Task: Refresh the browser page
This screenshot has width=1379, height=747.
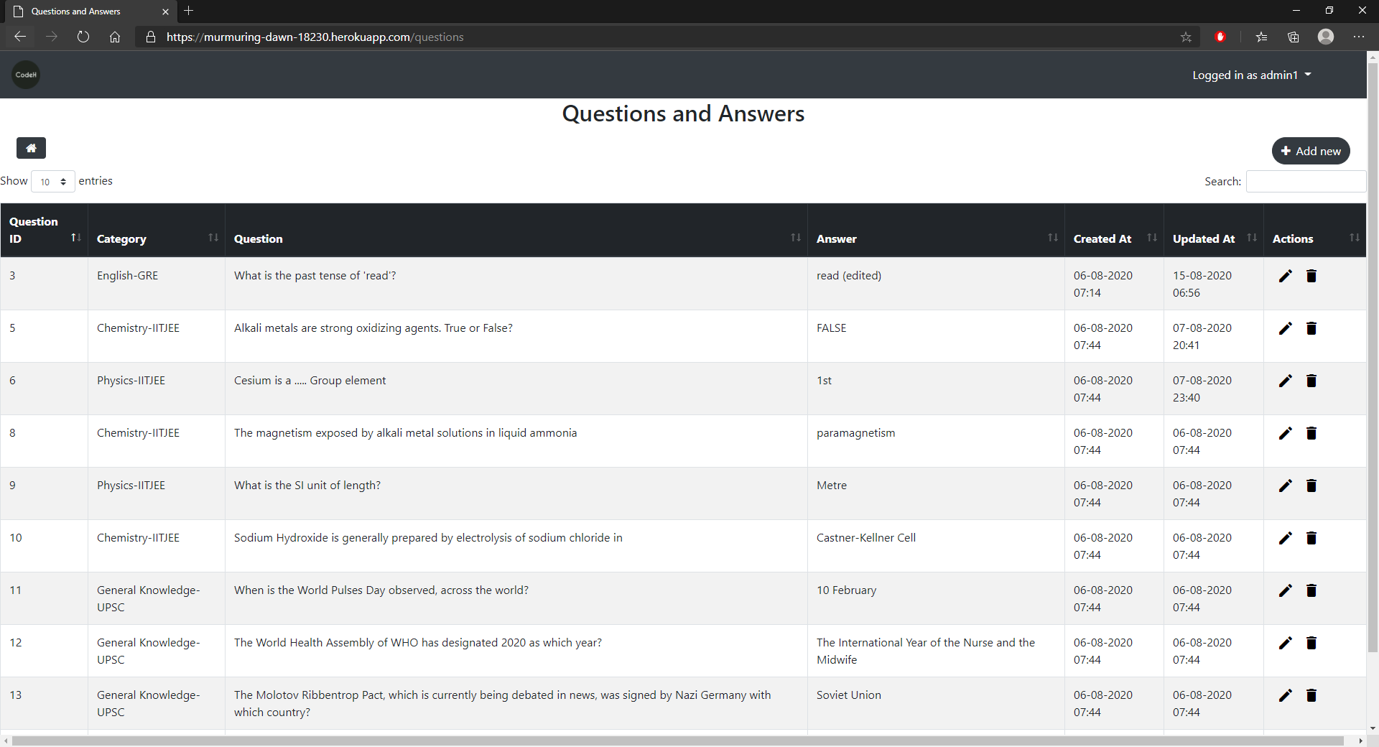Action: coord(83,37)
